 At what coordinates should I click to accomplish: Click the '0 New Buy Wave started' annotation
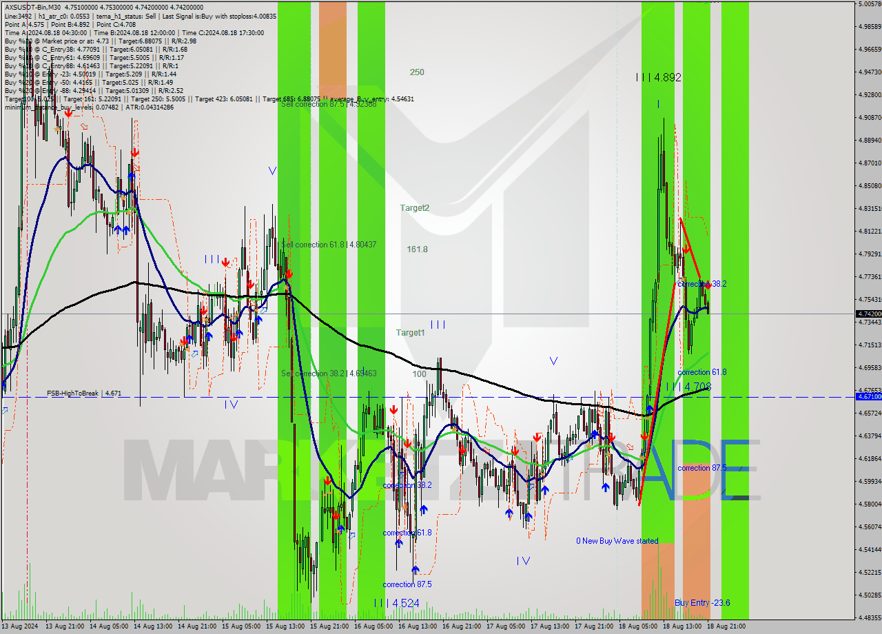pos(617,541)
